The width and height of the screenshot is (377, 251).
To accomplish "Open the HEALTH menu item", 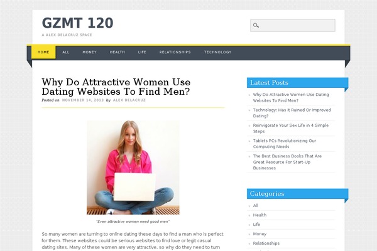I will click(117, 52).
